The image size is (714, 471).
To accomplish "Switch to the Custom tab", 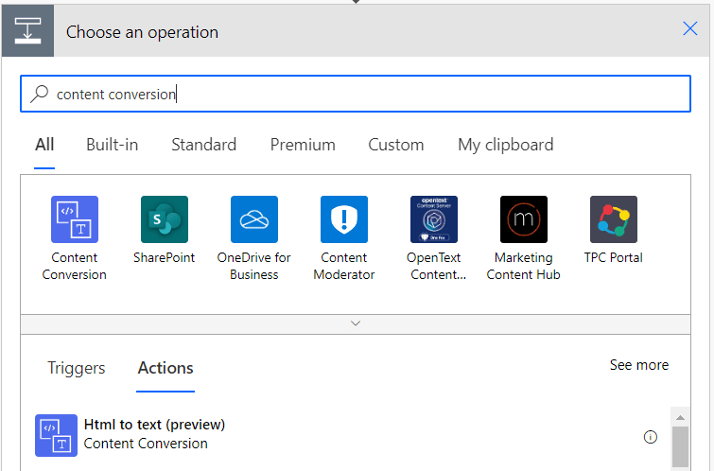I will tap(395, 145).
